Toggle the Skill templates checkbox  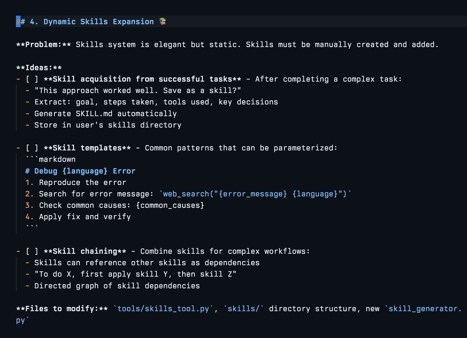(x=32, y=148)
